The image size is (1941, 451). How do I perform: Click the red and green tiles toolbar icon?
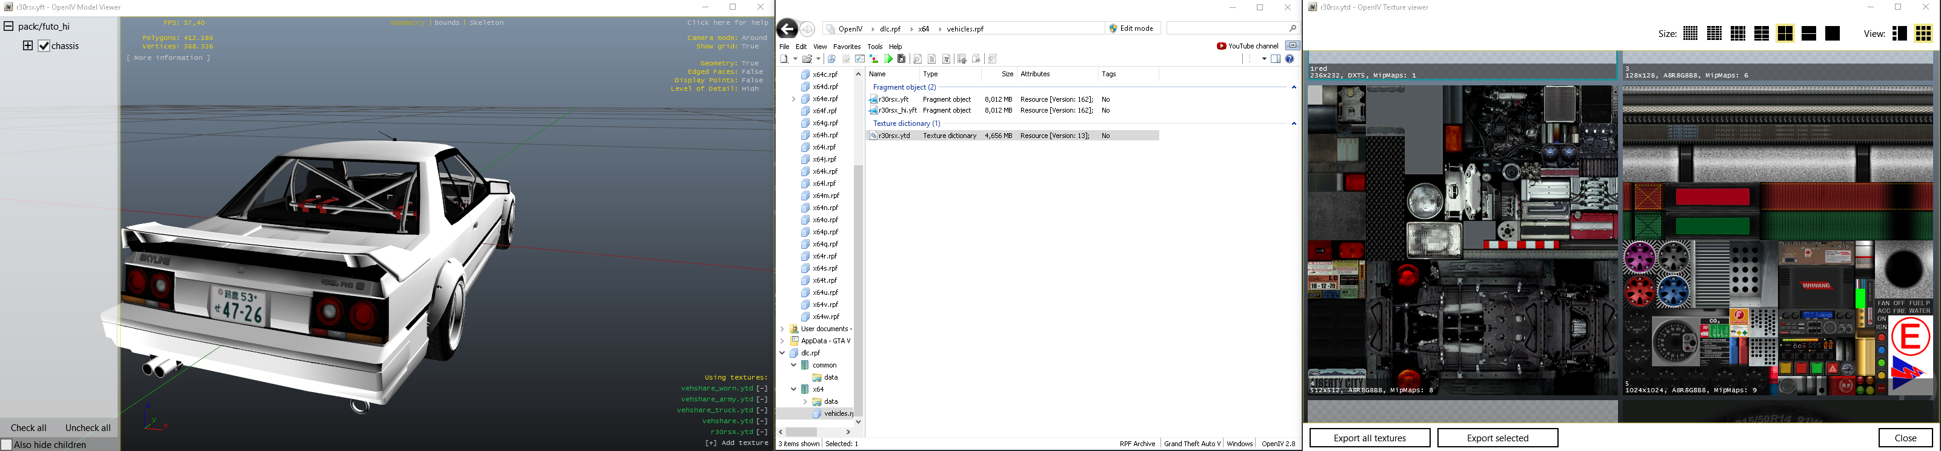[874, 59]
